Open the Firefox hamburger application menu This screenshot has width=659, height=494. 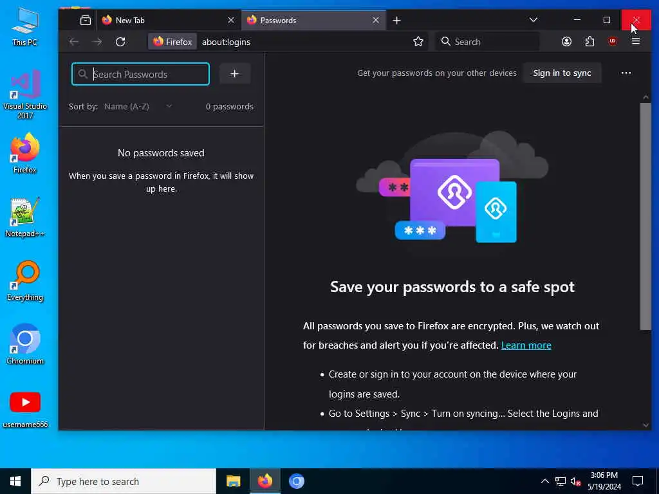[x=636, y=41]
